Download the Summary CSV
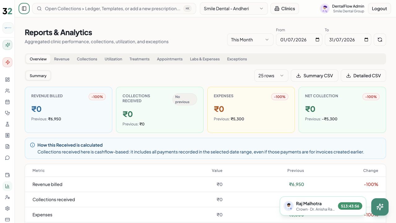Viewport: 396px width, 223px height. [315, 76]
